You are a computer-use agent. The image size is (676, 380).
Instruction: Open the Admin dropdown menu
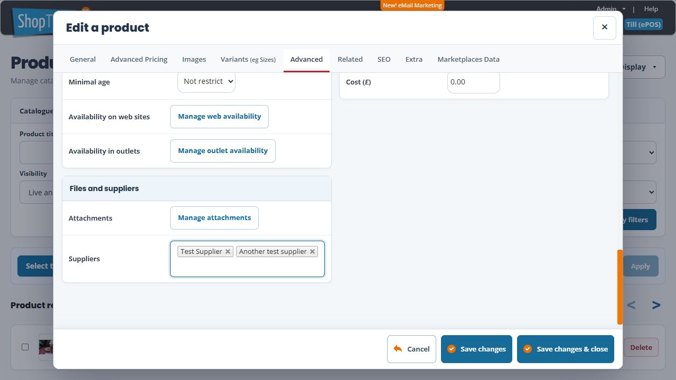click(611, 9)
